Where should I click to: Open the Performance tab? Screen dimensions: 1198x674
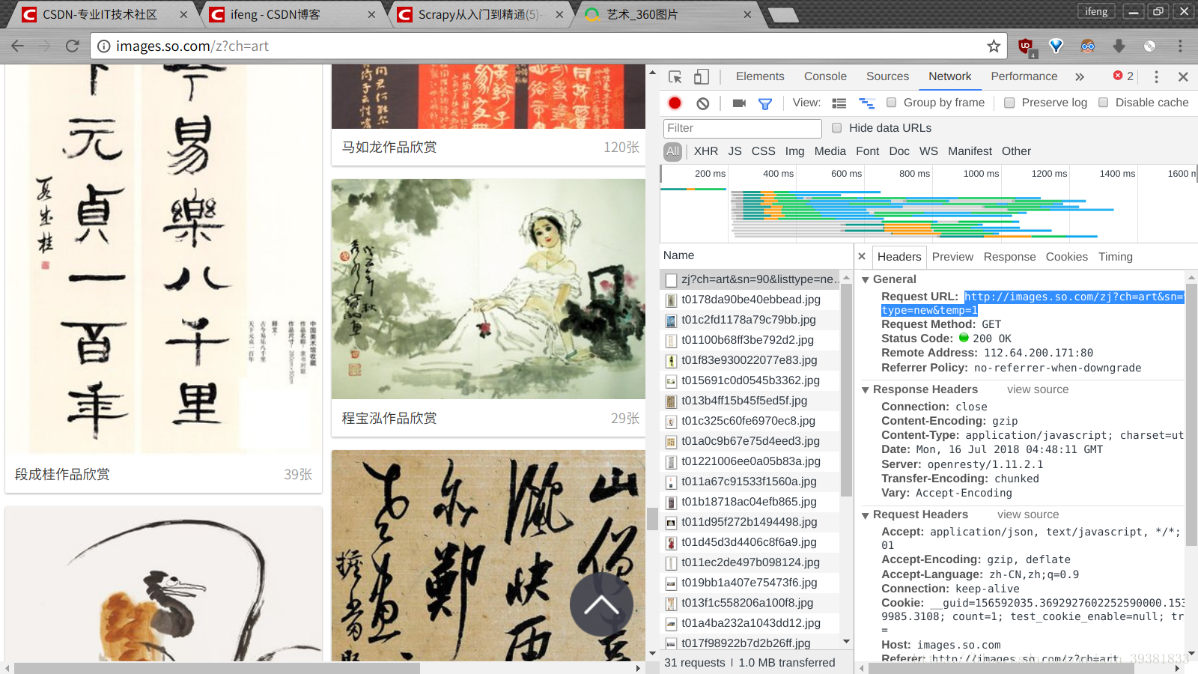pos(1024,76)
